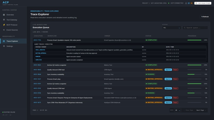Click progress bar of #EXE-F75A at 100%
The height and width of the screenshot is (120, 214).
click(x=194, y=40)
